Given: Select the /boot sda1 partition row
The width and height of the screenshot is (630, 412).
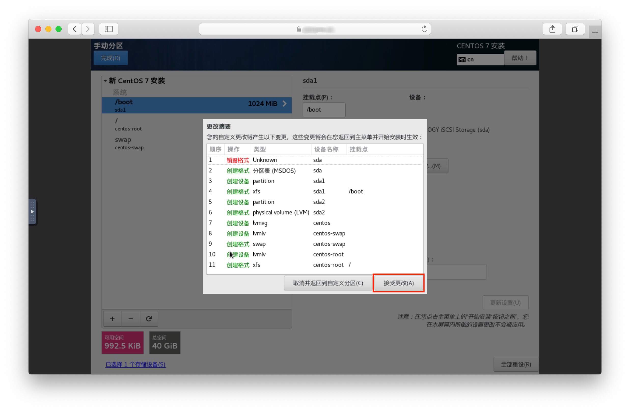Looking at the screenshot, I should 197,105.
